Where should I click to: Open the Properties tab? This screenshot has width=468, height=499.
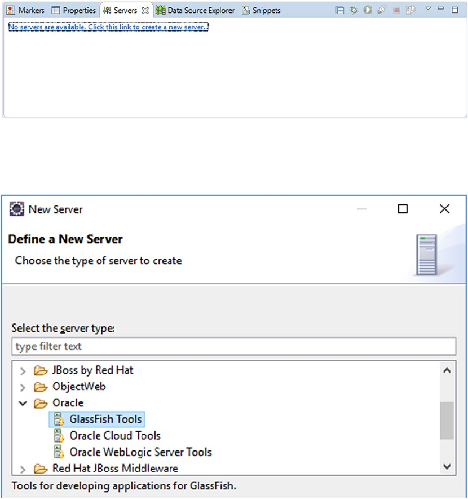73,10
